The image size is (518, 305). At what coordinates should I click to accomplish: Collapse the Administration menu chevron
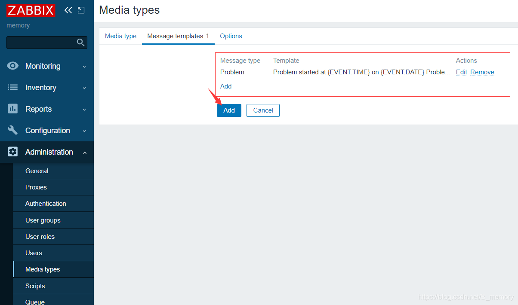84,152
